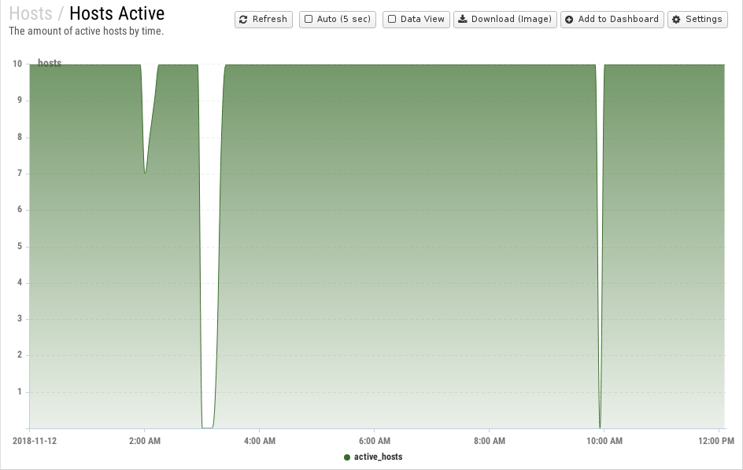Click the 2018-11-12 date axis label
This screenshot has width=743, height=470.
tap(35, 441)
